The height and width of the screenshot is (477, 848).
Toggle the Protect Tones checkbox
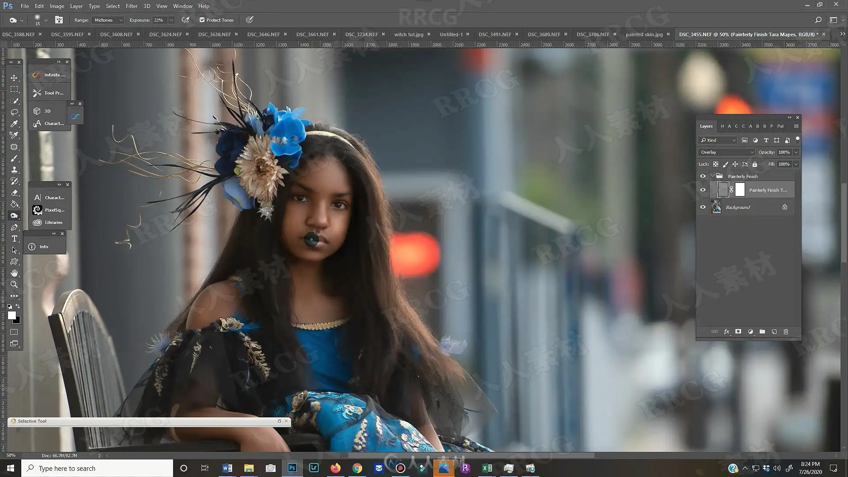pyautogui.click(x=202, y=20)
